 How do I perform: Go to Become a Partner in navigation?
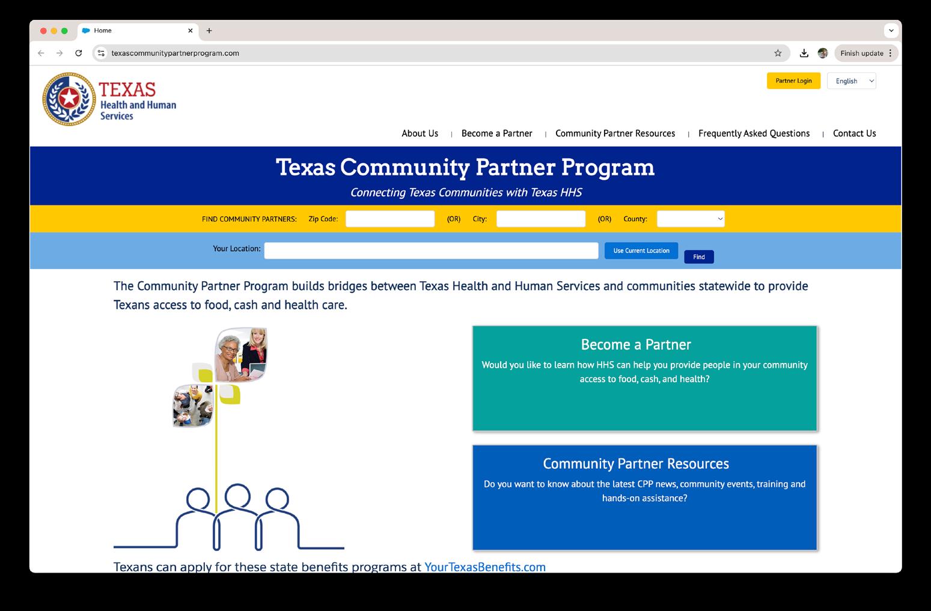496,133
